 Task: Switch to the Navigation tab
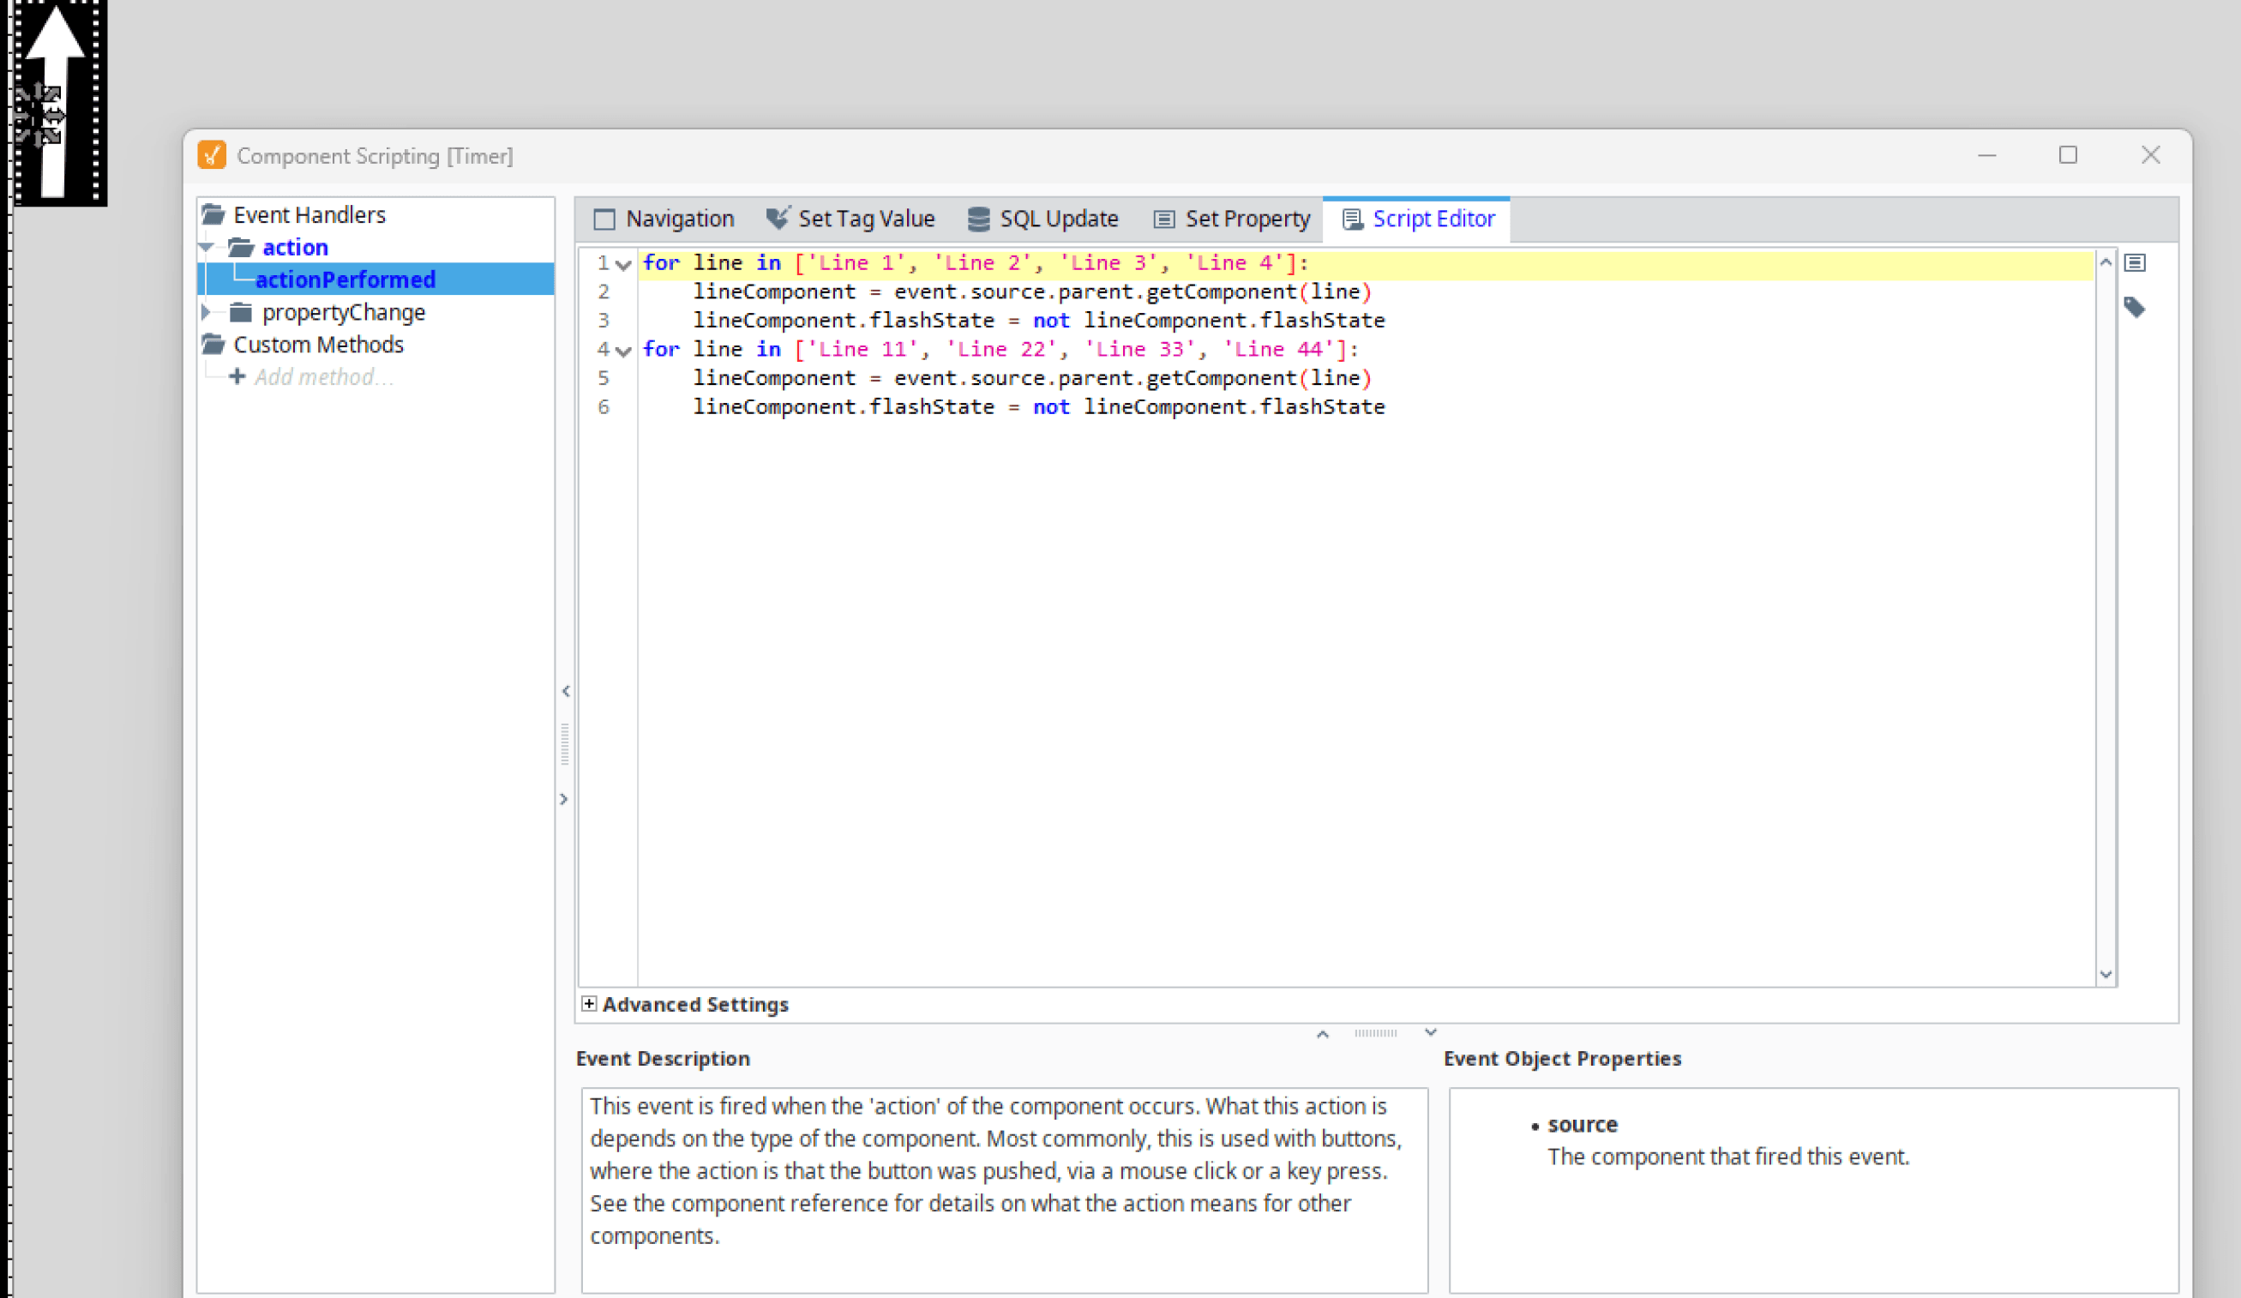pyautogui.click(x=664, y=219)
